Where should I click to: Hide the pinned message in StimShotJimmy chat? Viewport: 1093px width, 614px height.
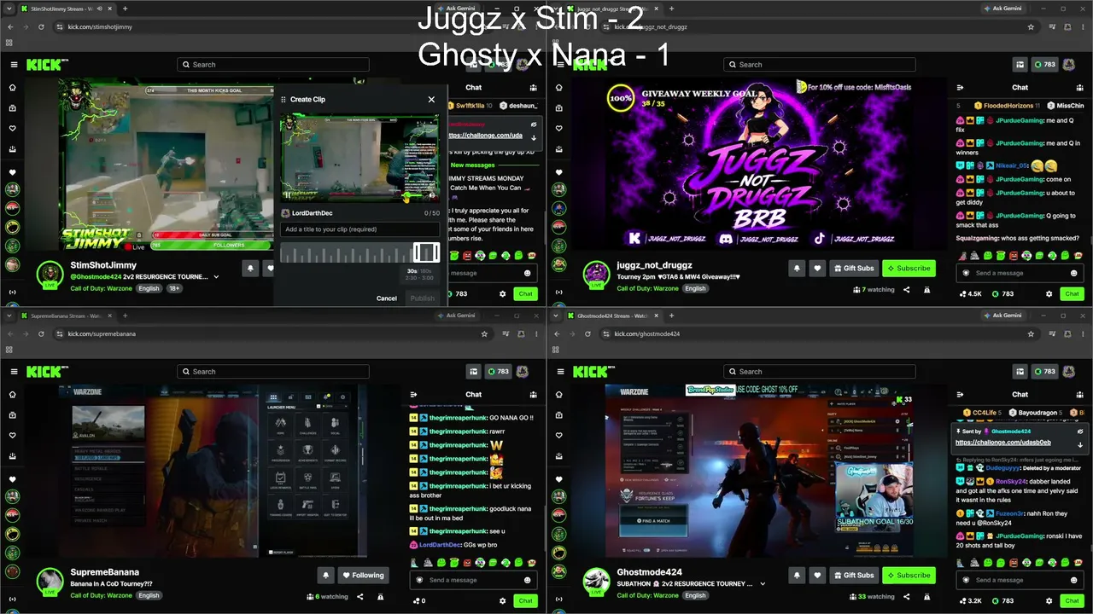[534, 125]
